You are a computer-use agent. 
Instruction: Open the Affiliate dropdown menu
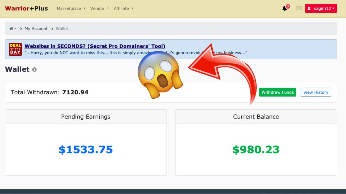tap(124, 8)
